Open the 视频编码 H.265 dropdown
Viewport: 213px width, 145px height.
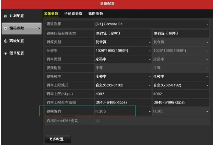click(x=123, y=111)
